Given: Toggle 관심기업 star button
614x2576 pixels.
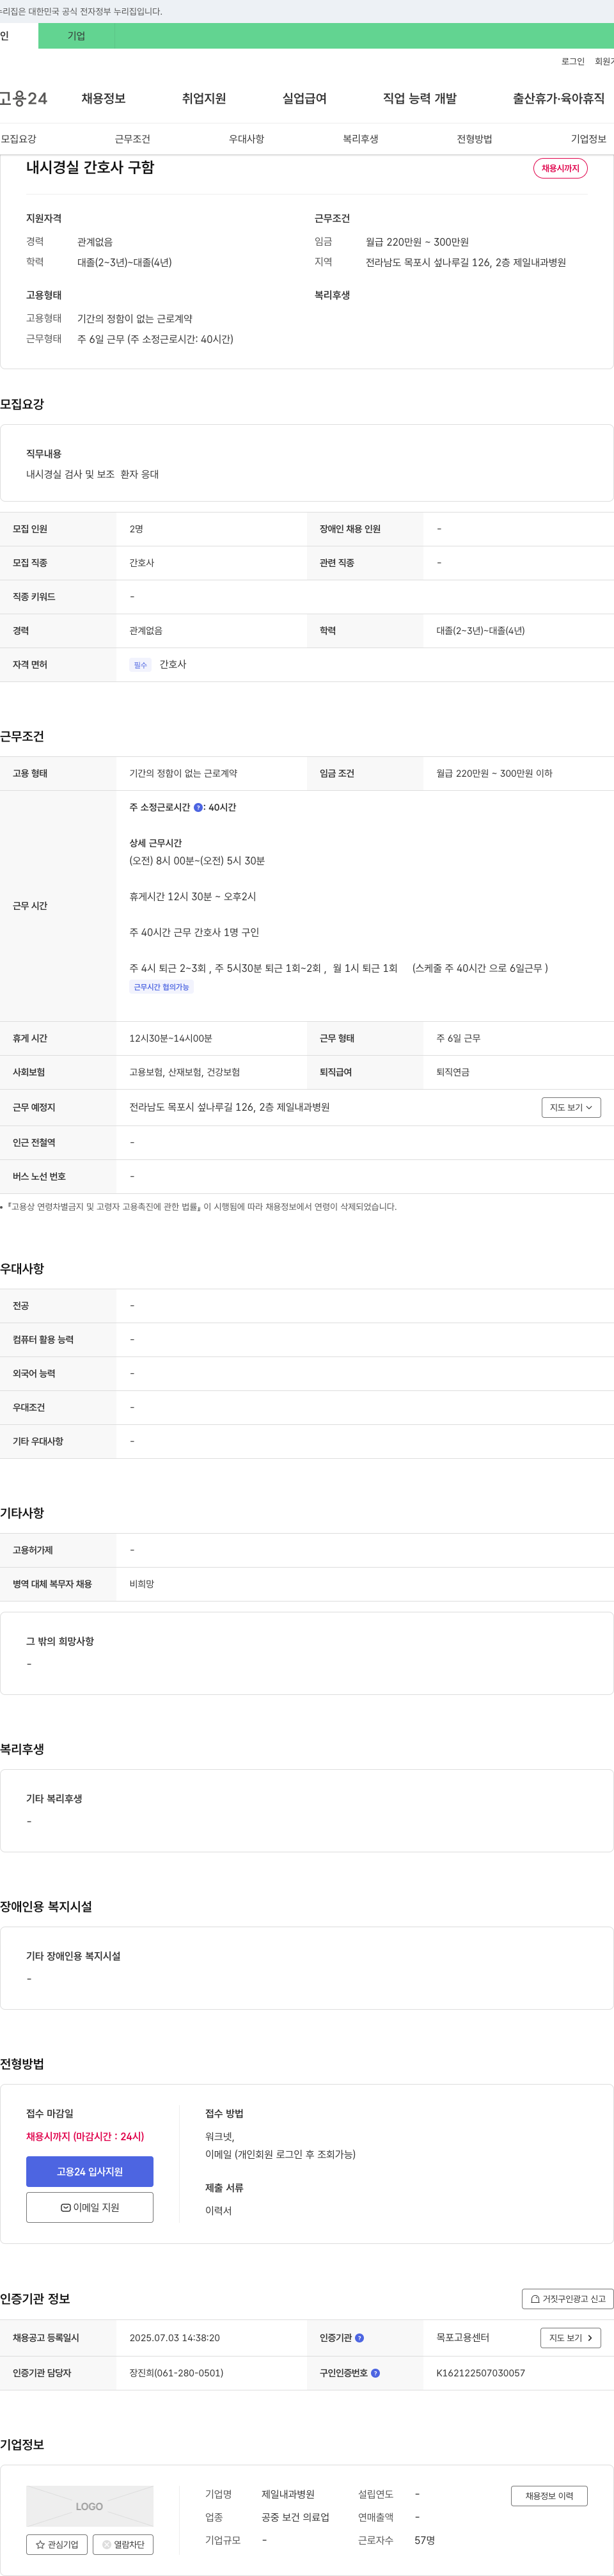Looking at the screenshot, I should [57, 2545].
